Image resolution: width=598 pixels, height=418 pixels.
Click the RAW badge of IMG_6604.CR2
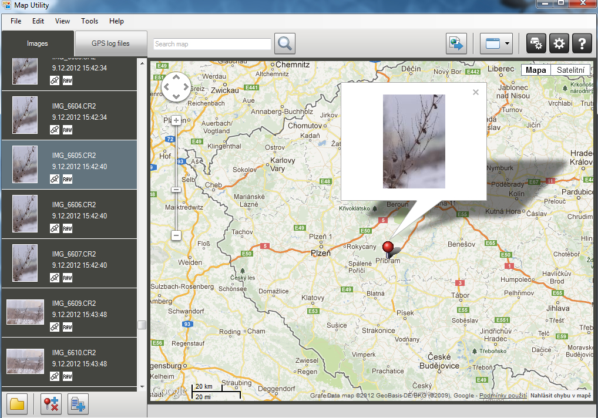[x=68, y=130]
